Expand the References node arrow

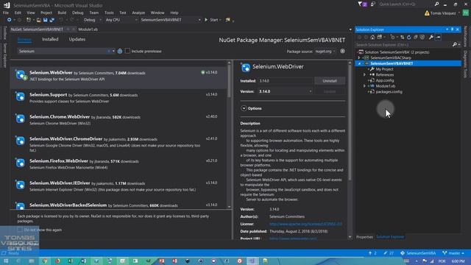(365, 75)
